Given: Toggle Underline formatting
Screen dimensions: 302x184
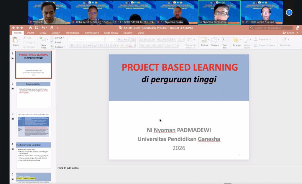Looking at the screenshot, I should [x=83, y=45].
